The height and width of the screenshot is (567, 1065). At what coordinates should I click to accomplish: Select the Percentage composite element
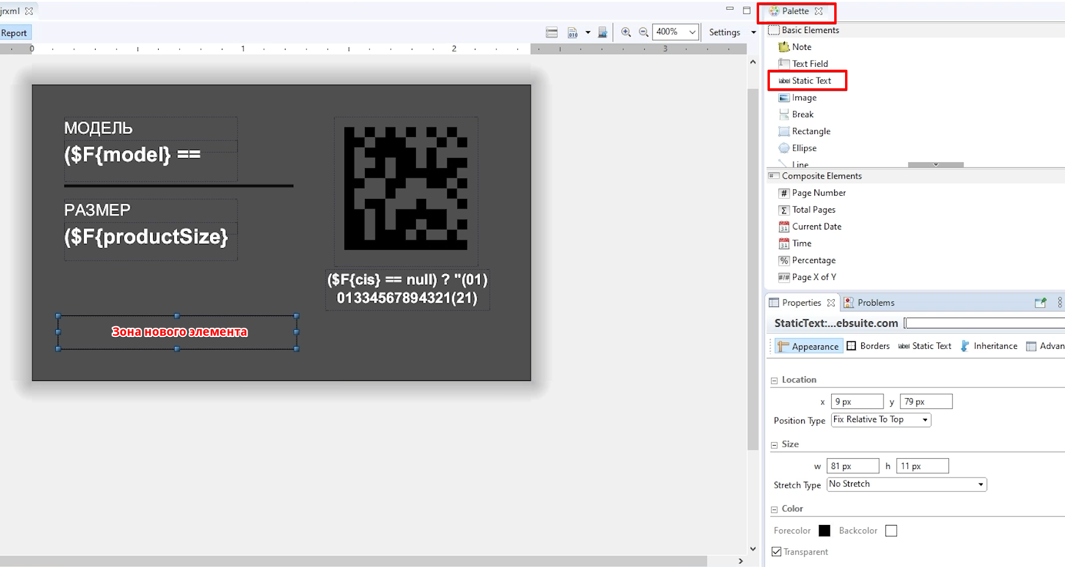pyautogui.click(x=807, y=260)
